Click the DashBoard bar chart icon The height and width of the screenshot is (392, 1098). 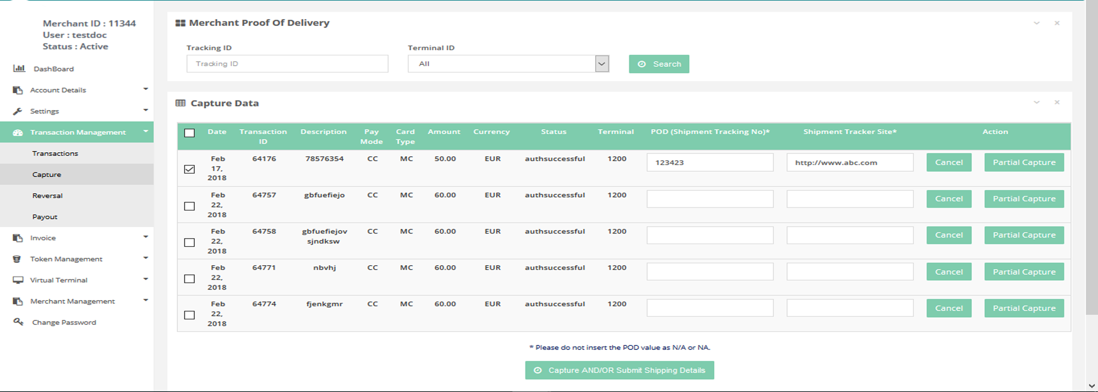[19, 69]
